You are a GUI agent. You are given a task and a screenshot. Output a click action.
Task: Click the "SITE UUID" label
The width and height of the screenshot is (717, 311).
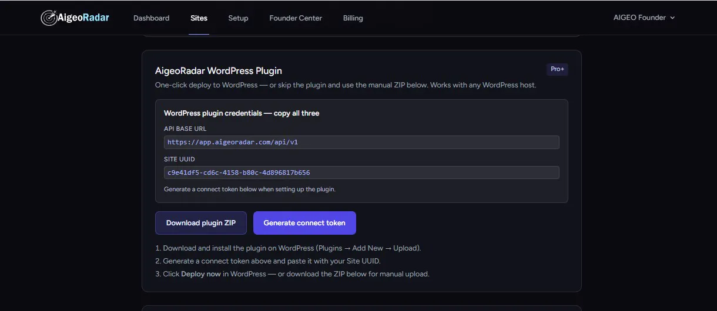click(179, 159)
